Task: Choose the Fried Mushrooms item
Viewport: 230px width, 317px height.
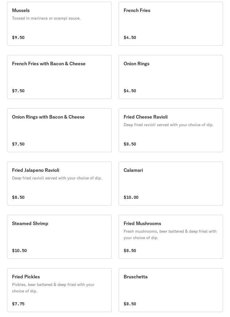Action: tap(171, 237)
